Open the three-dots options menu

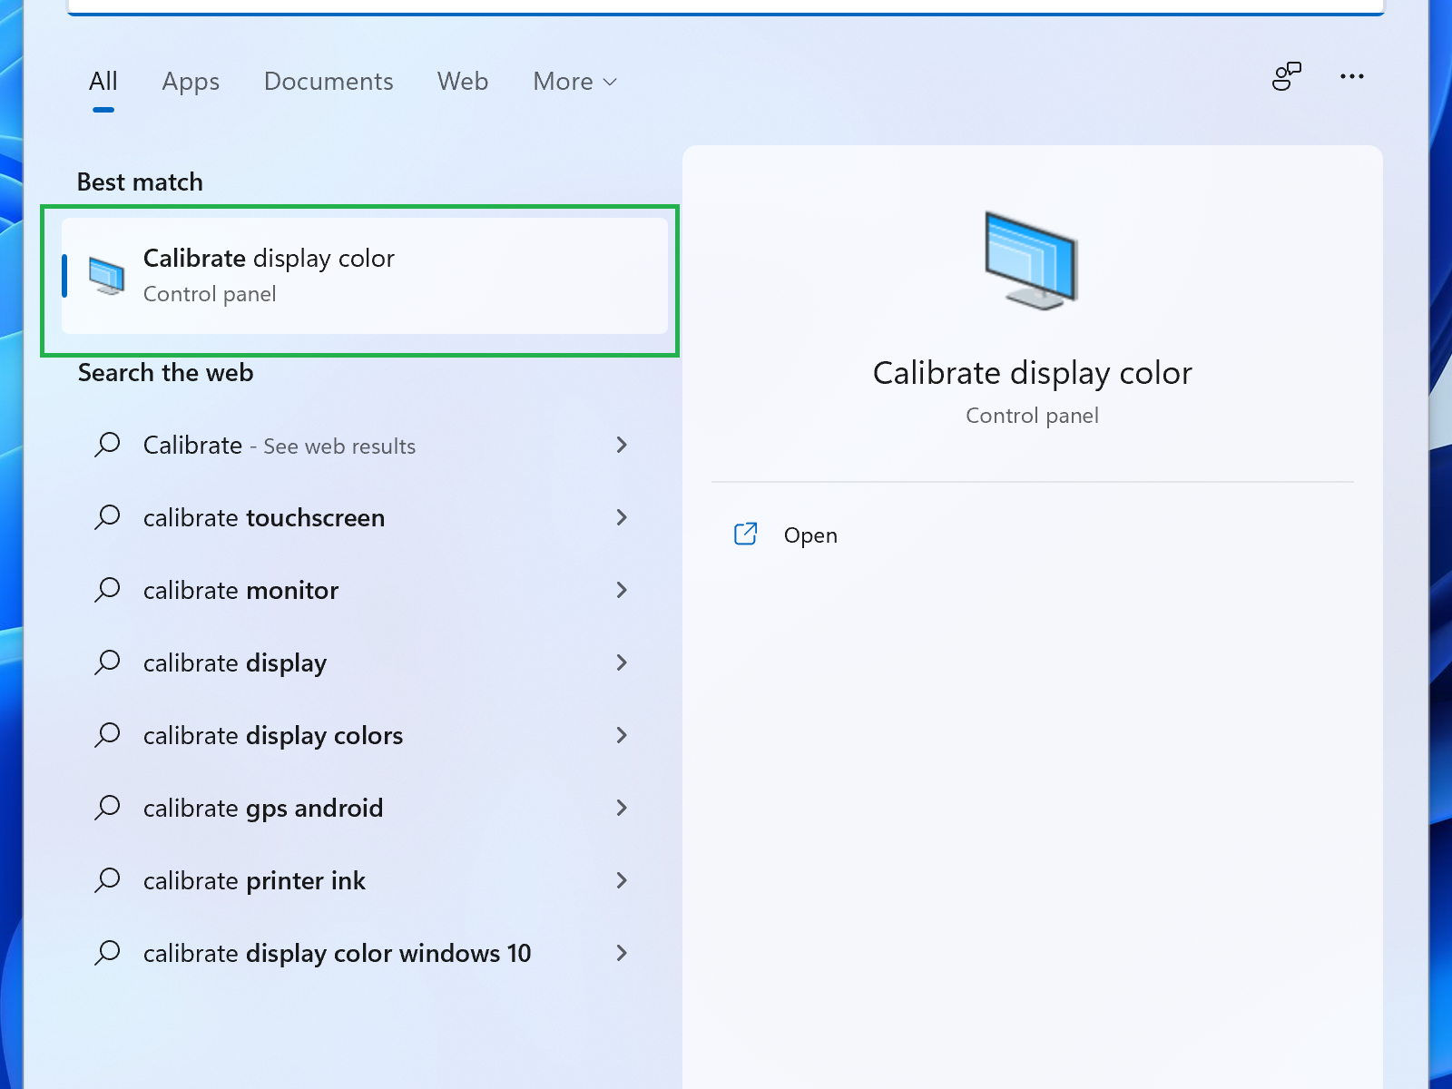tap(1351, 77)
